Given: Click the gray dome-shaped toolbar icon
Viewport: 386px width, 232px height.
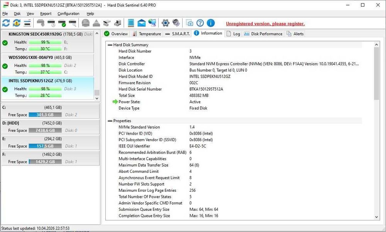Looking at the screenshot, I should [86, 23].
